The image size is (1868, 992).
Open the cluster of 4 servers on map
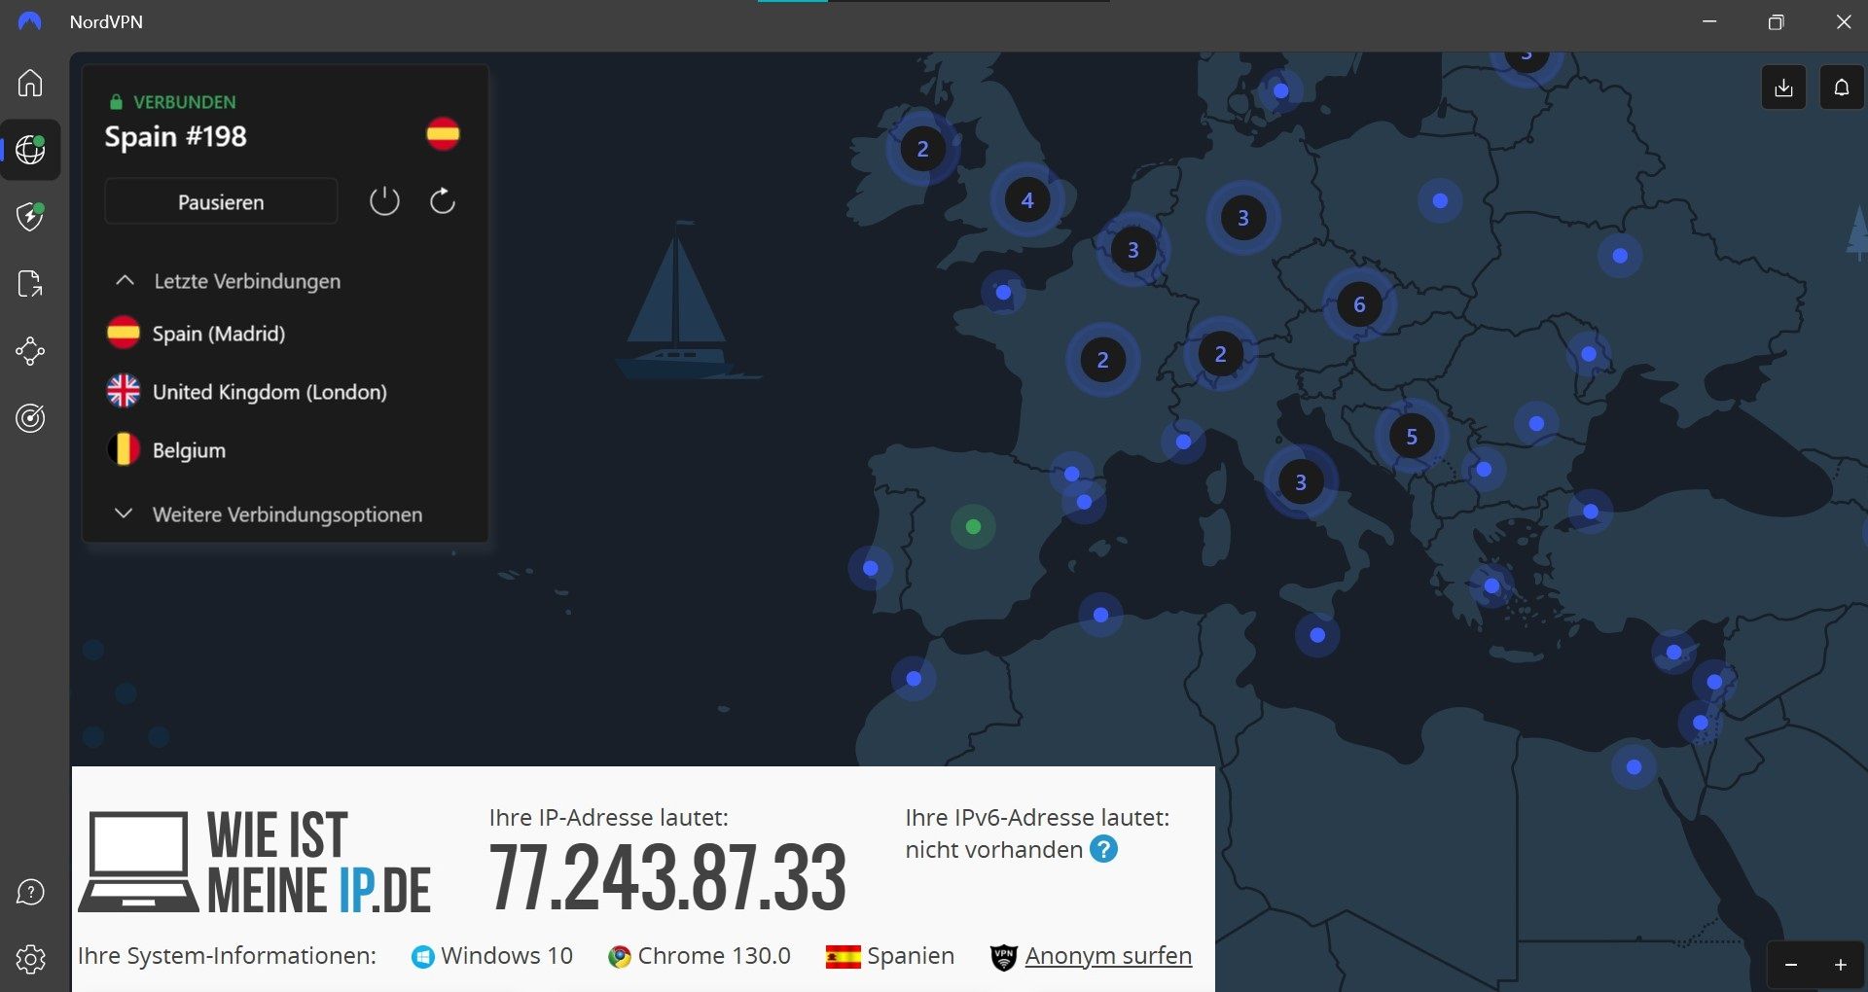pyautogui.click(x=1027, y=200)
